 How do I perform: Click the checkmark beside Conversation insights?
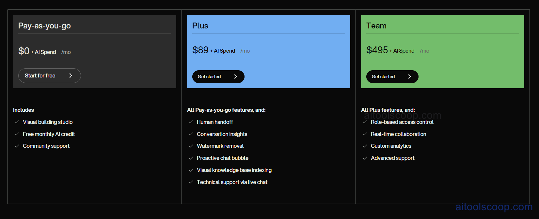pos(191,134)
